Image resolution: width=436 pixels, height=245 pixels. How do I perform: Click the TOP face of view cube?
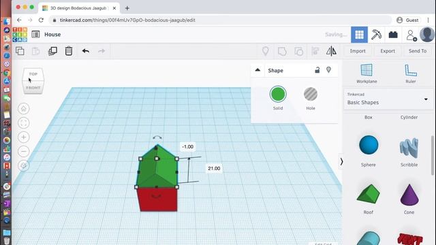[x=33, y=74]
